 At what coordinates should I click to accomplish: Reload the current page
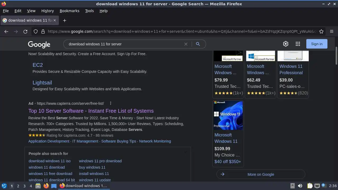point(25,31)
